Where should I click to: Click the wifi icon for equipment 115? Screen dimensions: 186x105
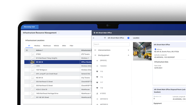coord(97,71)
